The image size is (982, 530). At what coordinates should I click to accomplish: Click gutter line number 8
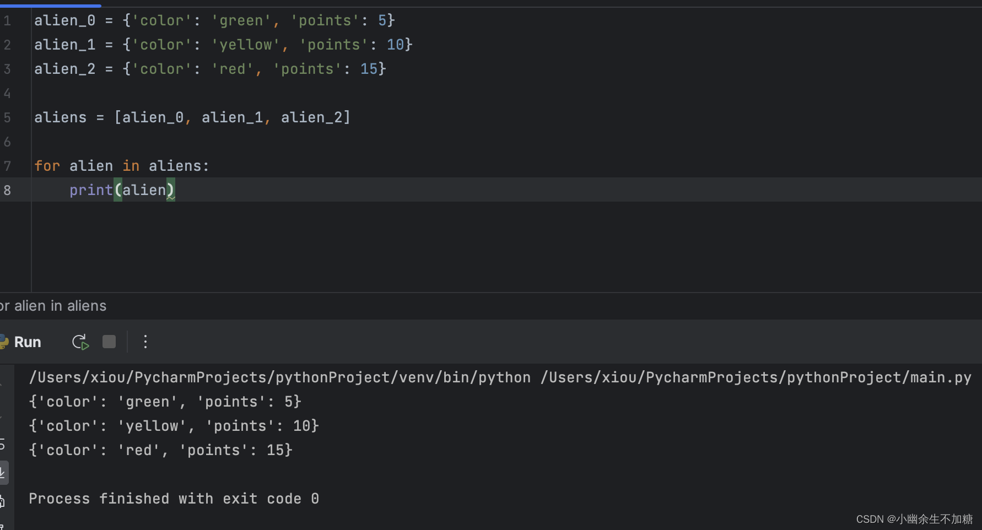tap(7, 190)
